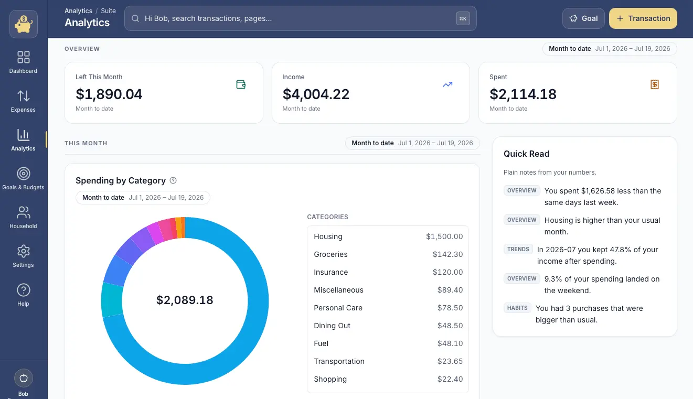This screenshot has height=399, width=693.
Task: Click the keyboard shortcut badge in search
Action: tap(463, 18)
